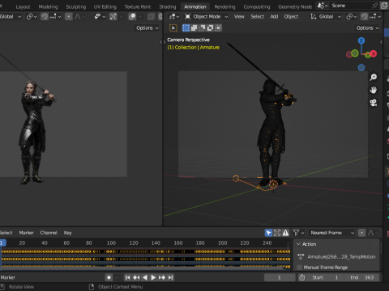Set selection mode to extend

(194, 27)
